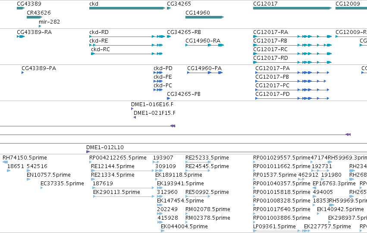The width and height of the screenshot is (367, 233).
Task: Click the CG43389 gene label
Action: (x=29, y=4)
